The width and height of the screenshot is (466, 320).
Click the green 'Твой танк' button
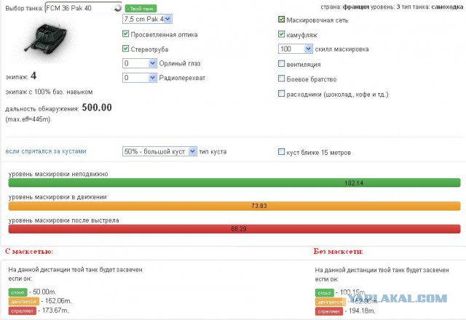click(141, 9)
